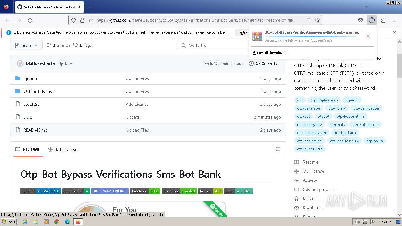The image size is (402, 226).
Task: Open the extensions puzzle icon
Action: click(x=383, y=20)
